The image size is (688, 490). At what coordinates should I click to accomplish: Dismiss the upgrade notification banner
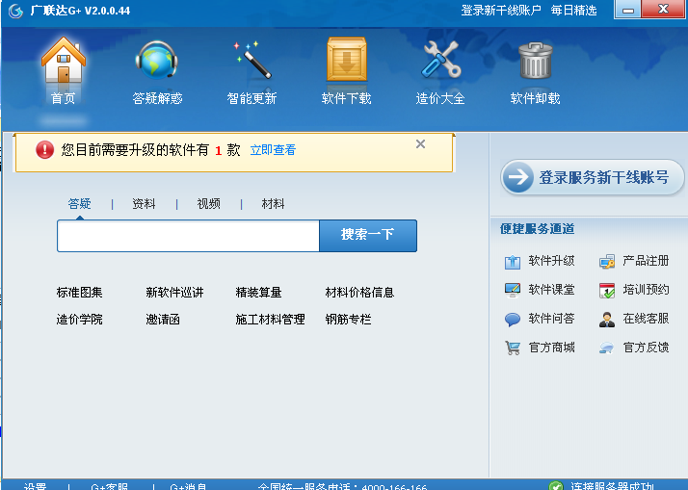(x=420, y=144)
